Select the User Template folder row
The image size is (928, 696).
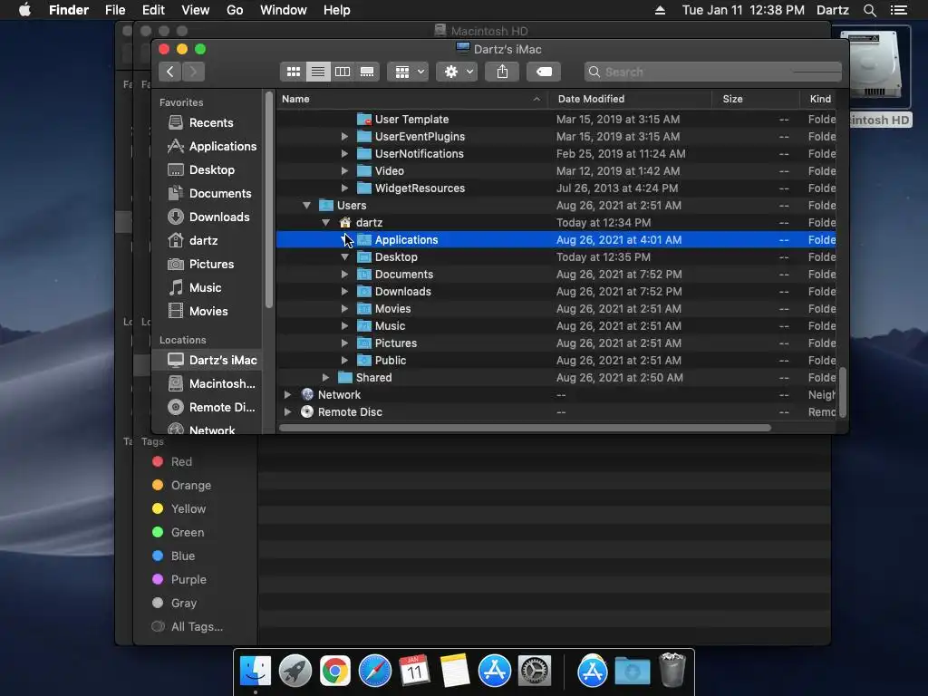[x=556, y=120]
